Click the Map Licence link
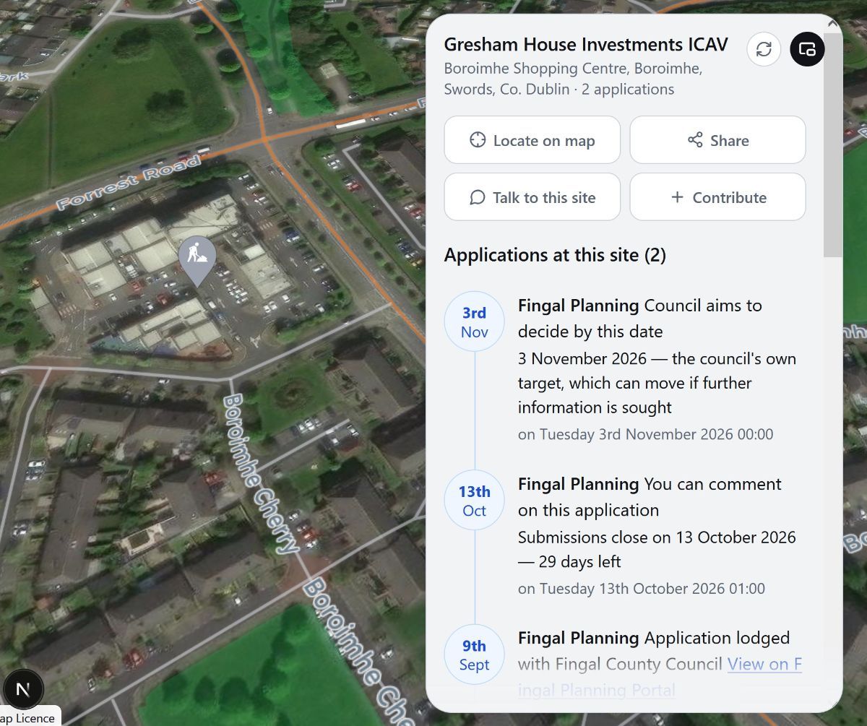Viewport: 867px width, 726px height. [x=28, y=718]
